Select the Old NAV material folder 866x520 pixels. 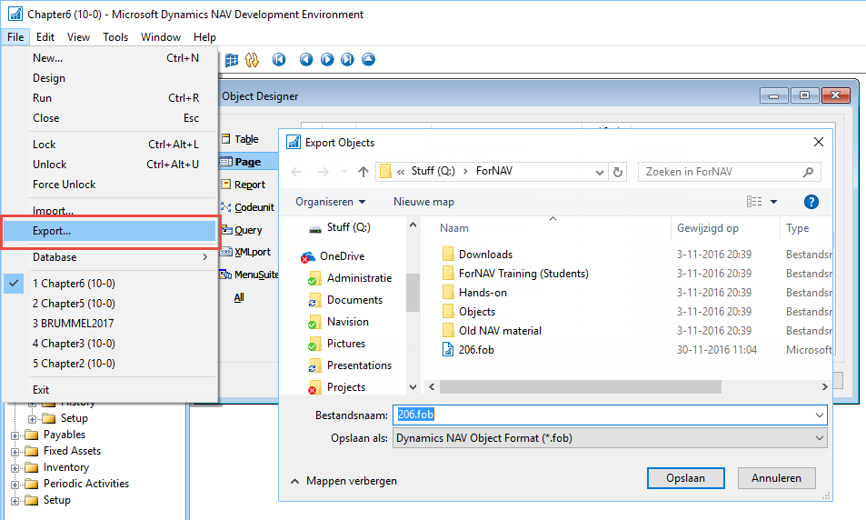tap(500, 331)
